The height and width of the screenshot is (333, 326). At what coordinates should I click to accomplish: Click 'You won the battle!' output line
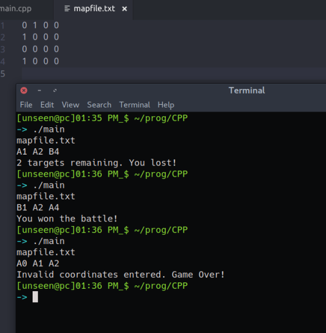pyautogui.click(x=67, y=219)
